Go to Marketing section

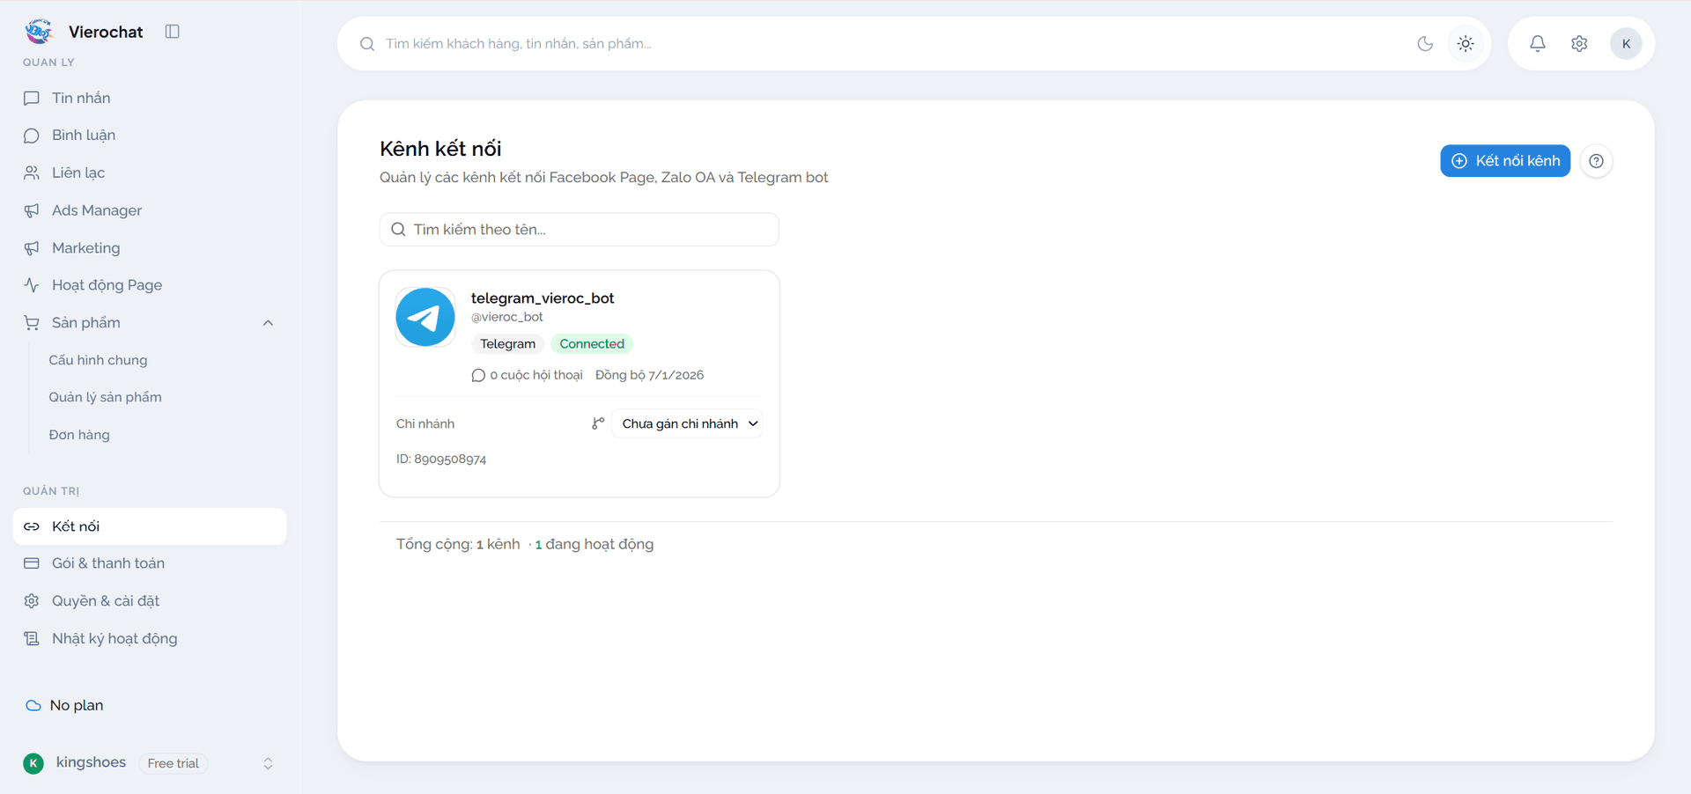click(150, 248)
